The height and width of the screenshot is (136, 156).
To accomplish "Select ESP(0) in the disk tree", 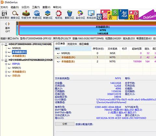I will 16,64.
